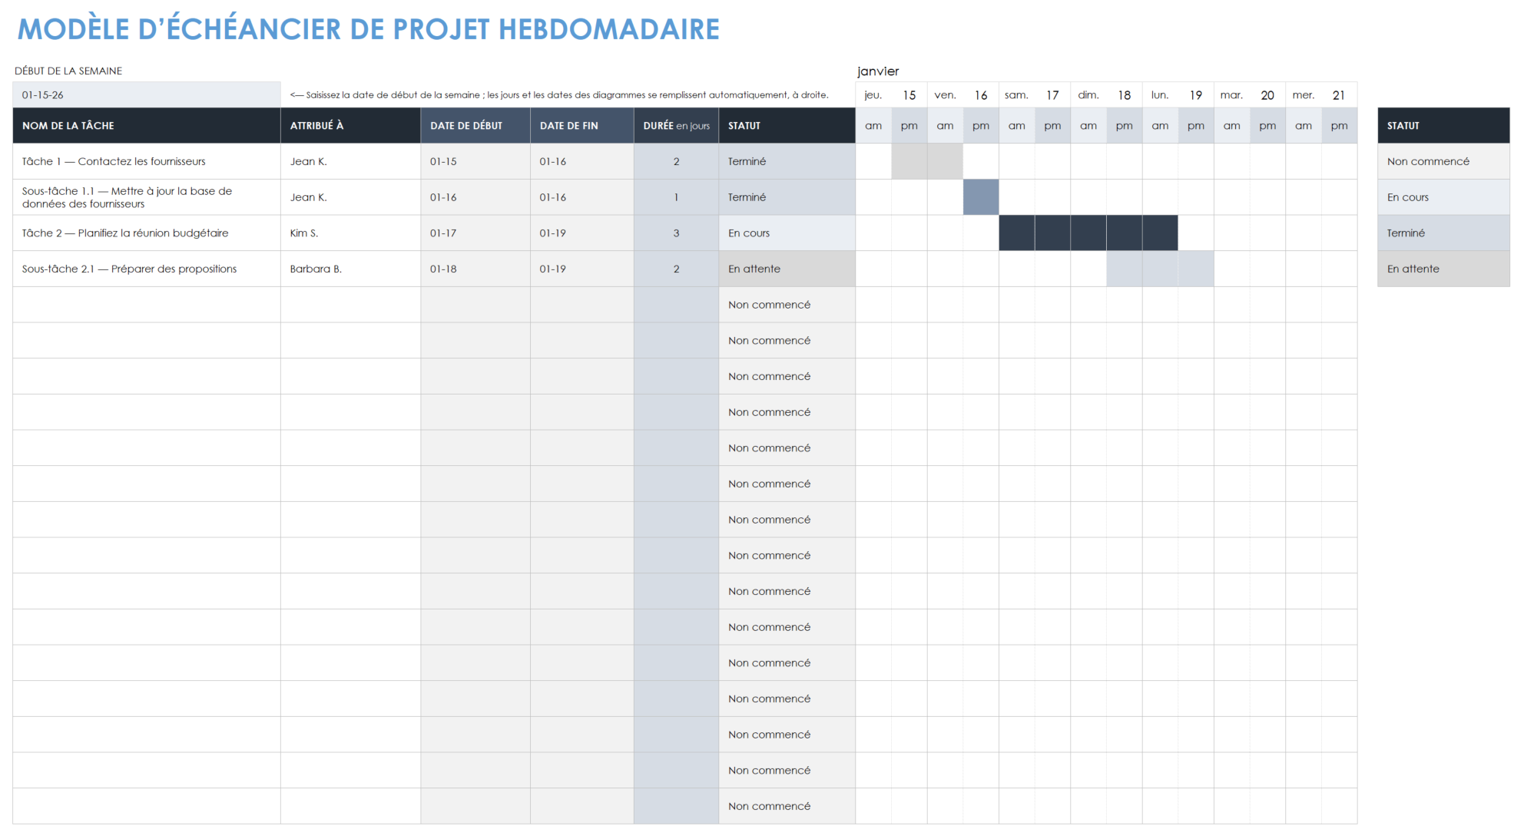
Task: Select the En attente legend entry
Action: click(x=1444, y=269)
